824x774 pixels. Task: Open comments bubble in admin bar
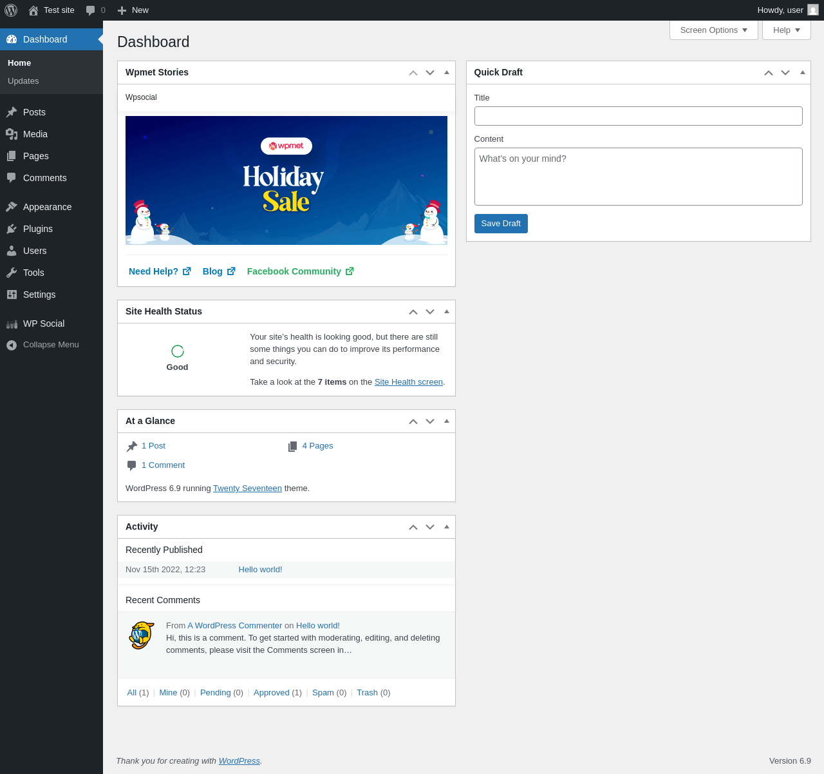pyautogui.click(x=91, y=10)
